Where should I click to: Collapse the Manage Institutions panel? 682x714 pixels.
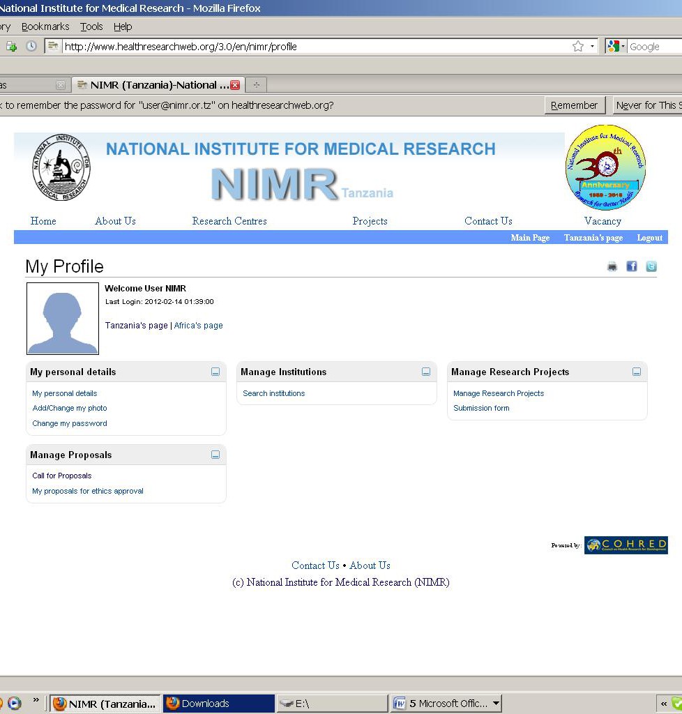tap(426, 372)
